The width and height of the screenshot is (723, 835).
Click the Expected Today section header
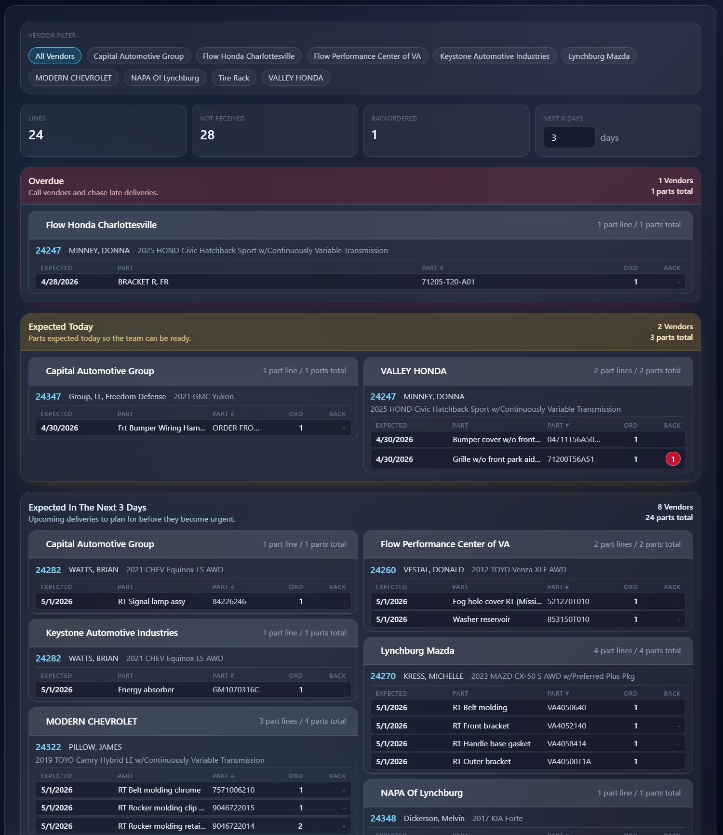click(x=361, y=332)
